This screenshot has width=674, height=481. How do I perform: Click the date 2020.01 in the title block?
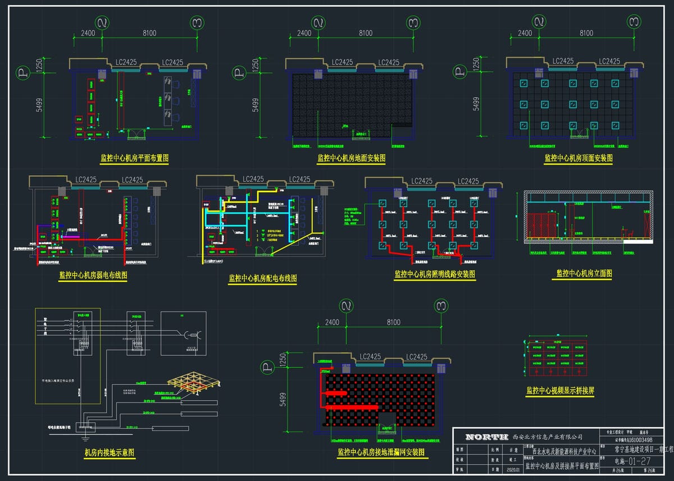coord(513,470)
